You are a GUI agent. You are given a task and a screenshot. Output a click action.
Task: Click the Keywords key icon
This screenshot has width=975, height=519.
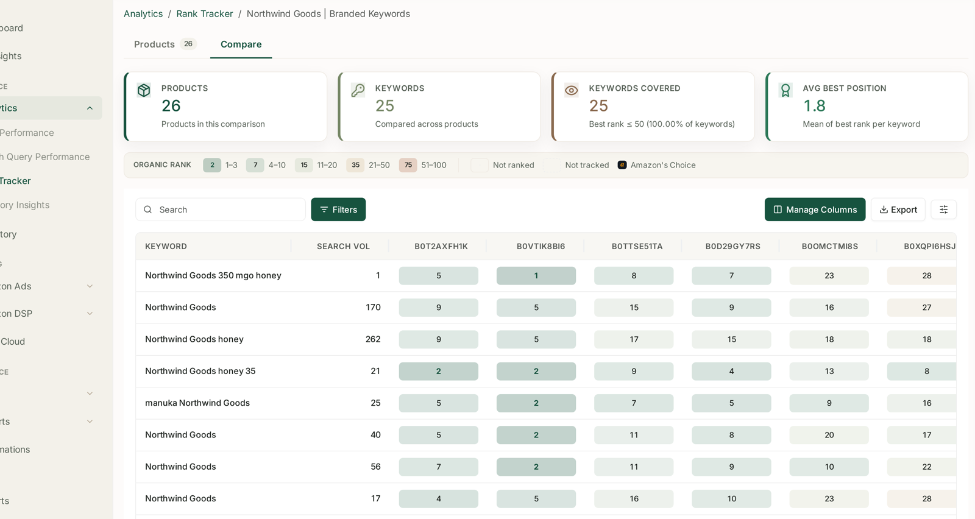click(x=358, y=90)
